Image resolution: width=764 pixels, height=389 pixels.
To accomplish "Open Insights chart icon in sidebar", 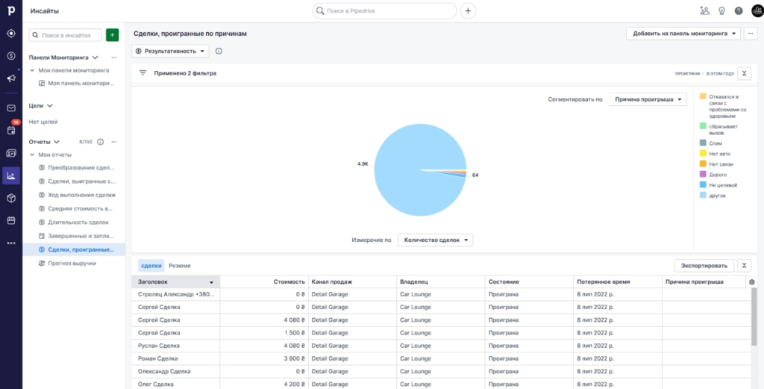I will [x=10, y=175].
